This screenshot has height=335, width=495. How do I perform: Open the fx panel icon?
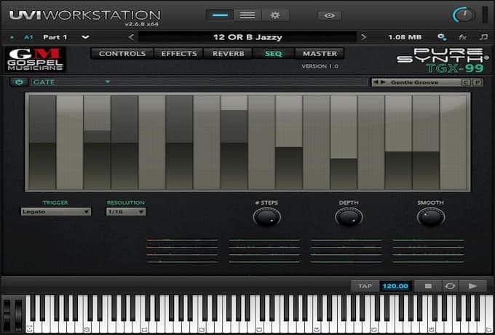(x=462, y=37)
